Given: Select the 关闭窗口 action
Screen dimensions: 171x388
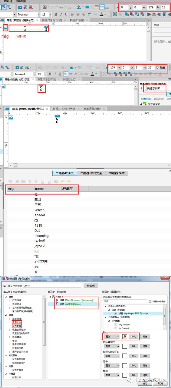Looking at the screenshot, I should (x=16, y=304).
